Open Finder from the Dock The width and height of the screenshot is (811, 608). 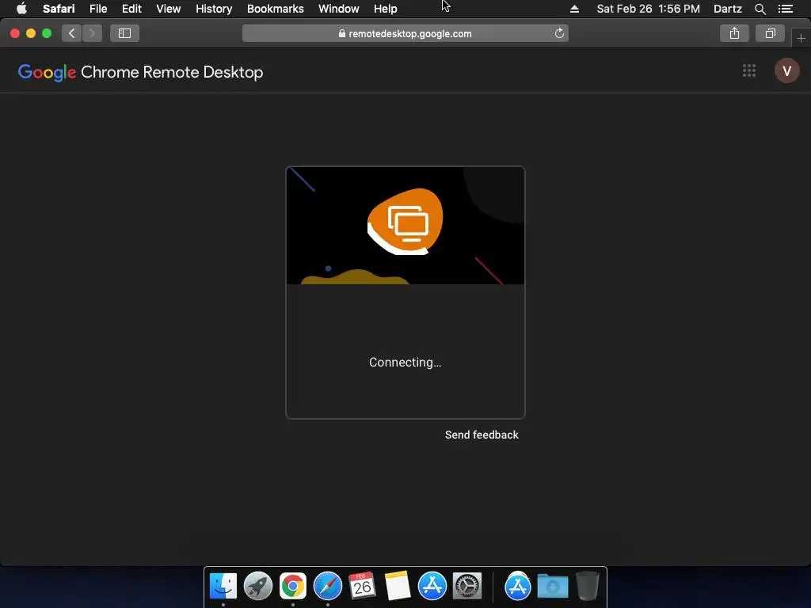pos(223,587)
